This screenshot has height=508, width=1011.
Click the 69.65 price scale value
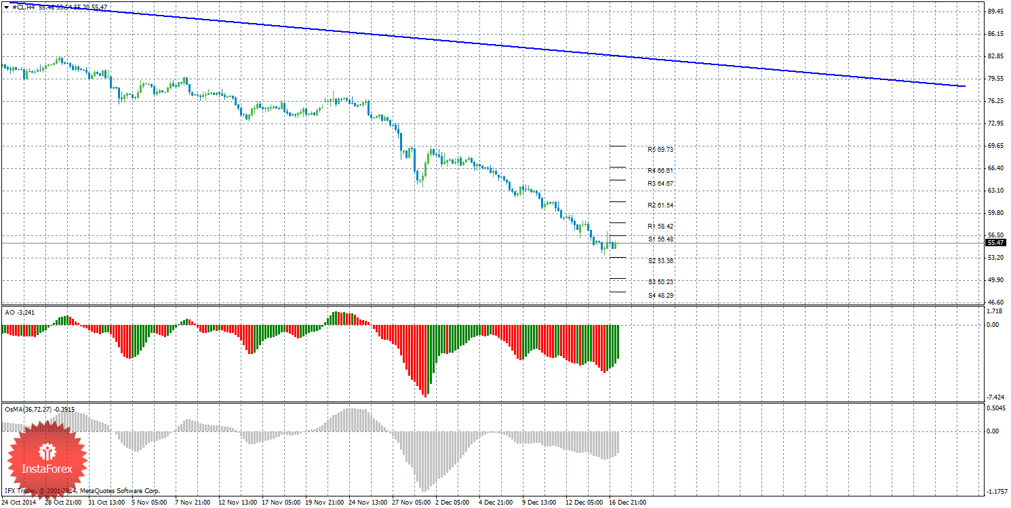click(996, 146)
